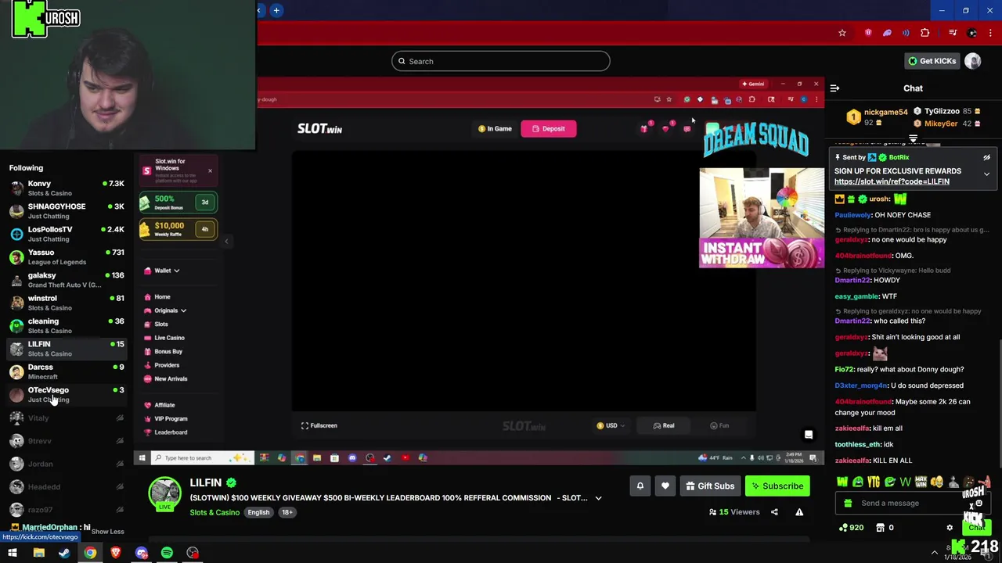Click the Gift Subs button

(x=710, y=486)
